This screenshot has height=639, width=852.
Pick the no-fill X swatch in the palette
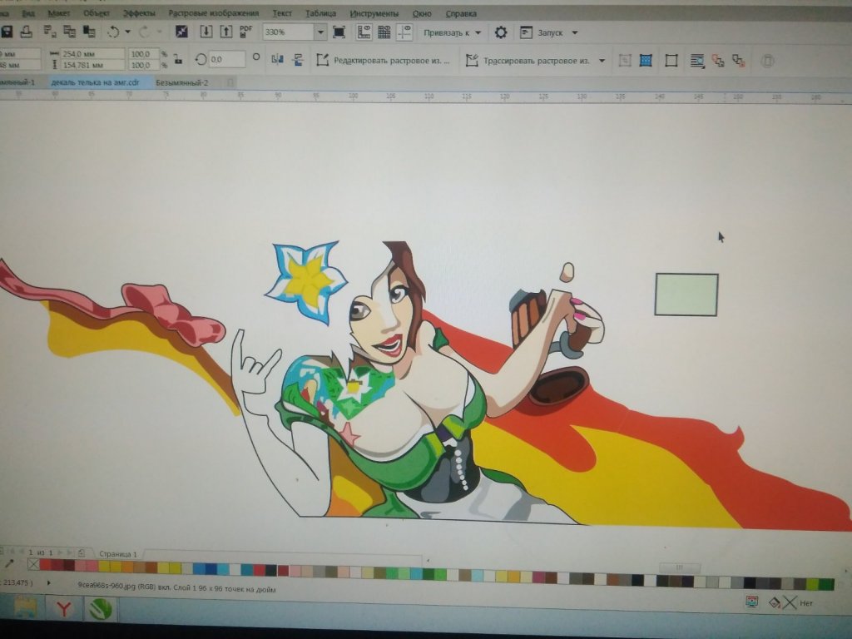point(33,565)
